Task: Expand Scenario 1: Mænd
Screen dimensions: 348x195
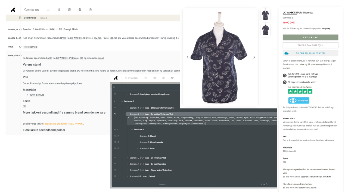Action: 137,136
